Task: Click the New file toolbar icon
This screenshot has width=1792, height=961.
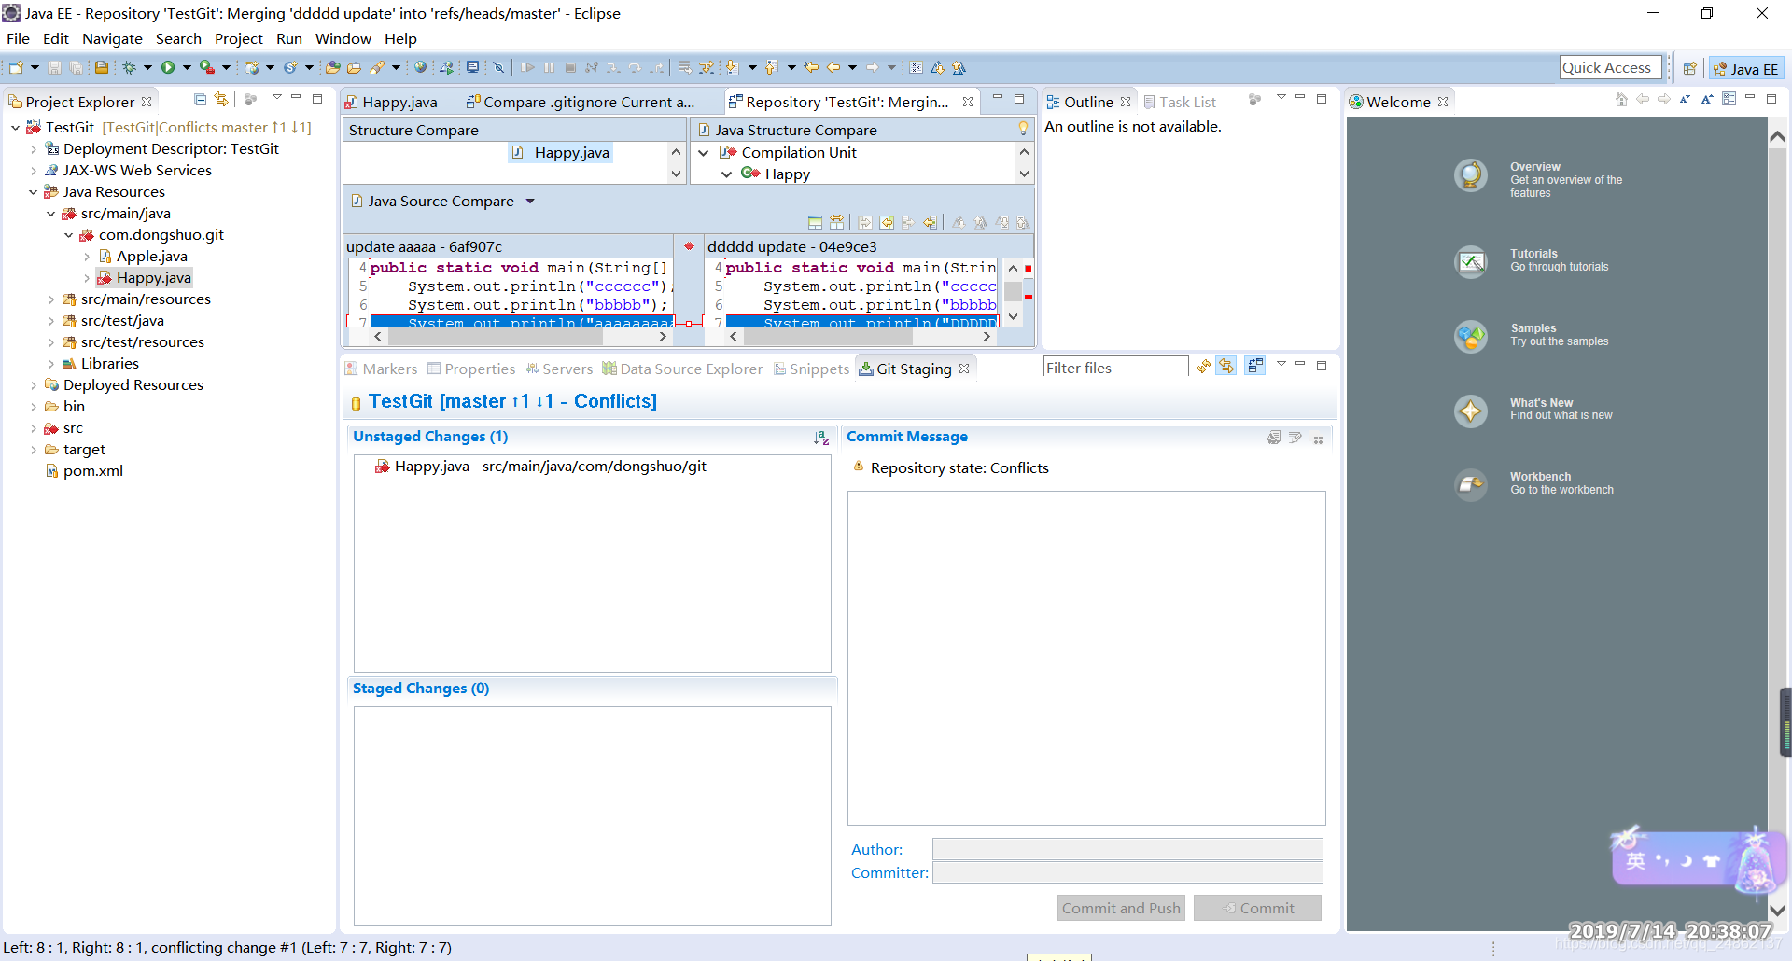Action: pyautogui.click(x=16, y=67)
